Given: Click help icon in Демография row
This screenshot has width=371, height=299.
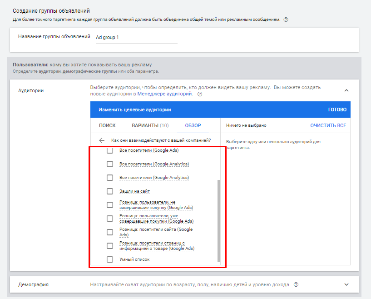Looking at the screenshot, I should [x=296, y=285].
